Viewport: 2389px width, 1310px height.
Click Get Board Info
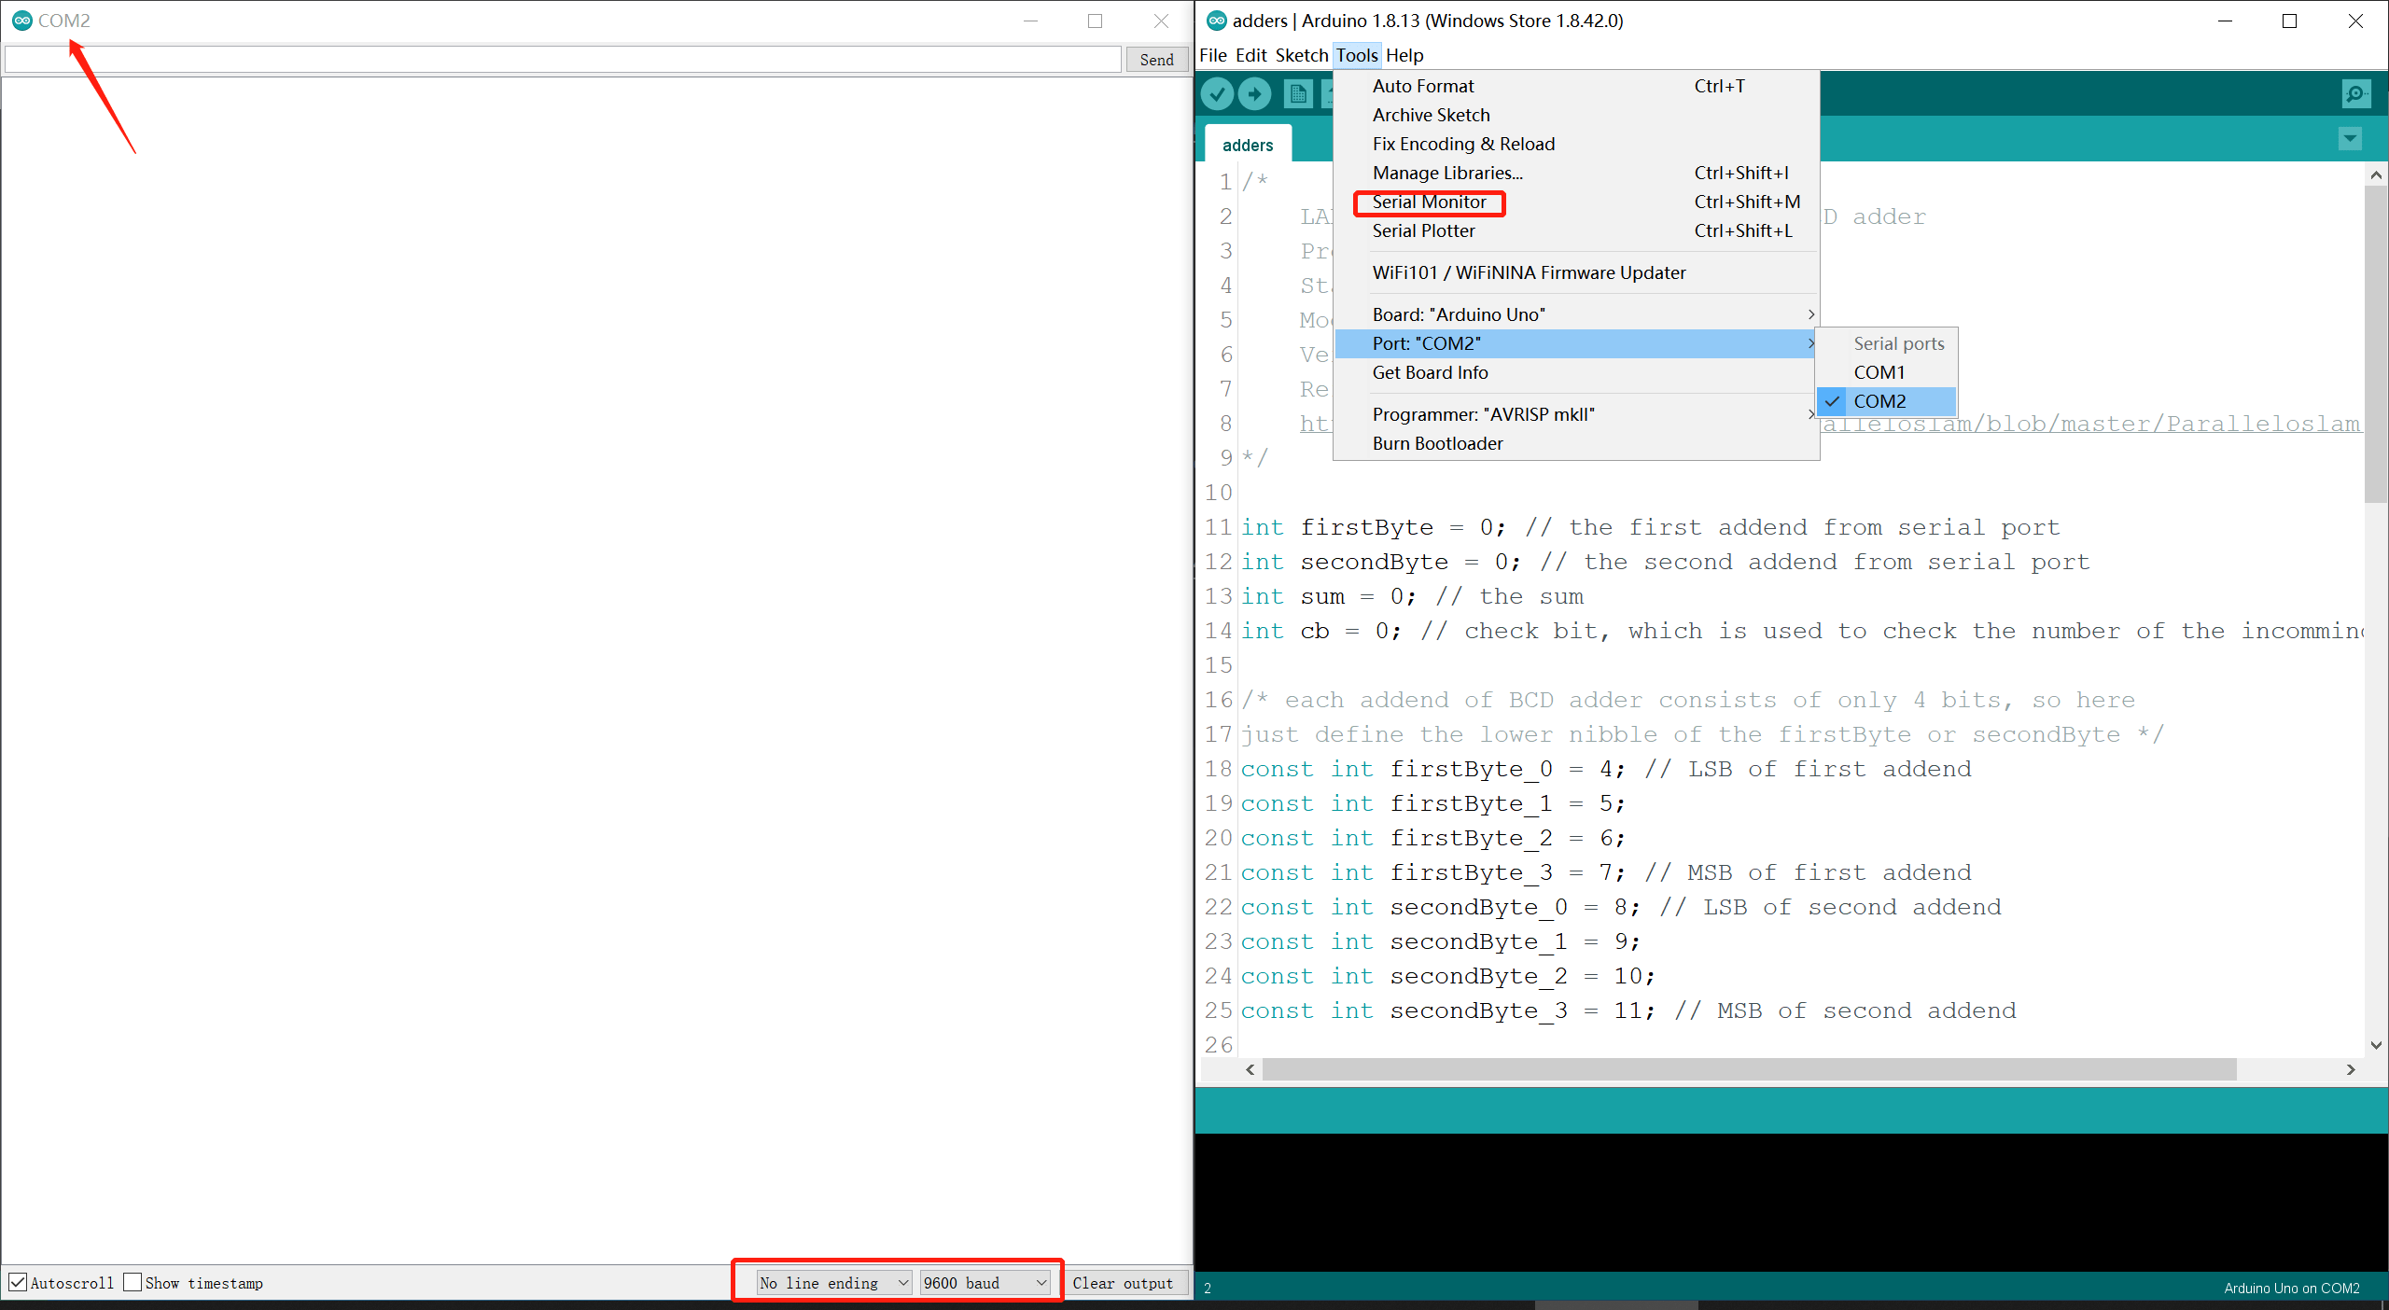pos(1577,372)
